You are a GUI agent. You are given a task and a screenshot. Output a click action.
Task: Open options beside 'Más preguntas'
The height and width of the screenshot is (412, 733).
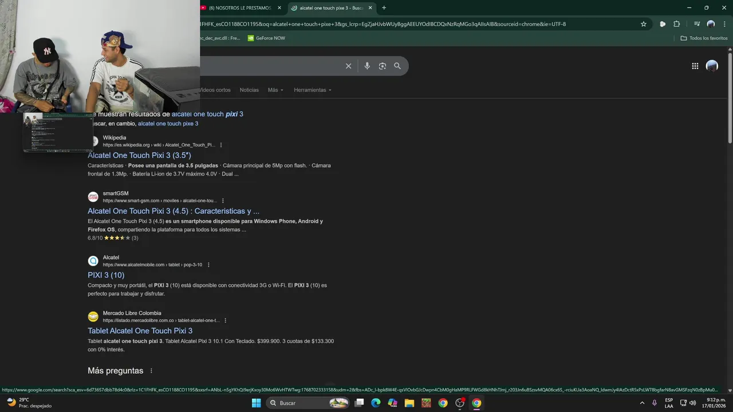point(151,371)
